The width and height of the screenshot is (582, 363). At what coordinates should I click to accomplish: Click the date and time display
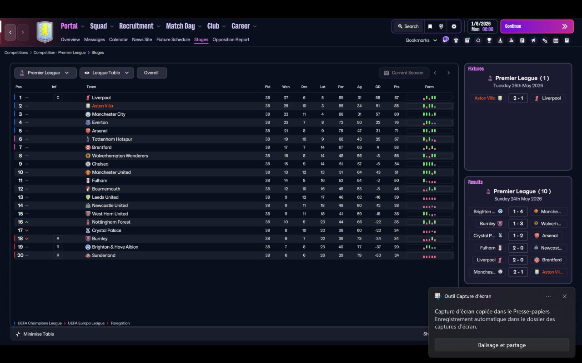[482, 26]
